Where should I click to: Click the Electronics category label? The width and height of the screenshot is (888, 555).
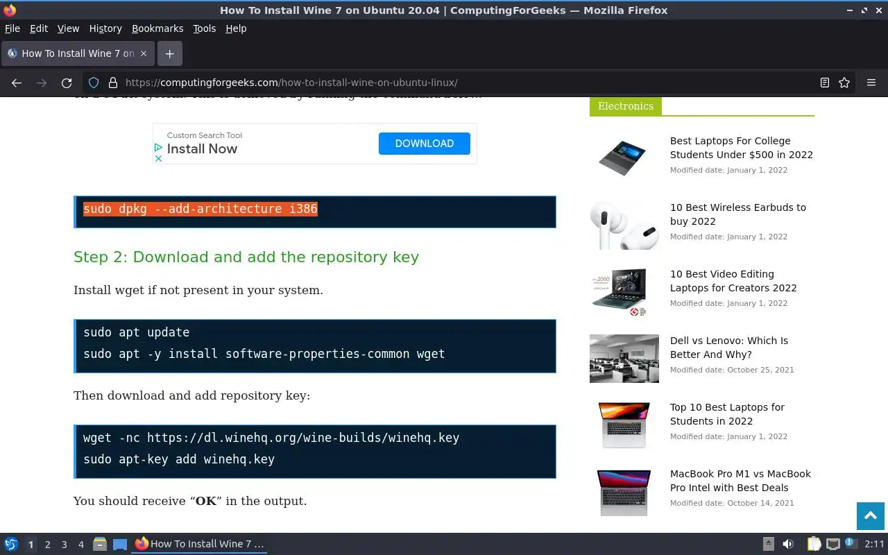(626, 106)
